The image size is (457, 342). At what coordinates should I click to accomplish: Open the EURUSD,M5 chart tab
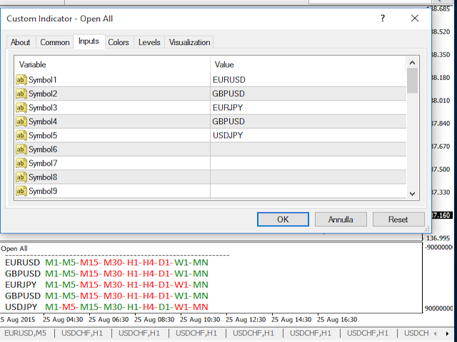click(26, 333)
